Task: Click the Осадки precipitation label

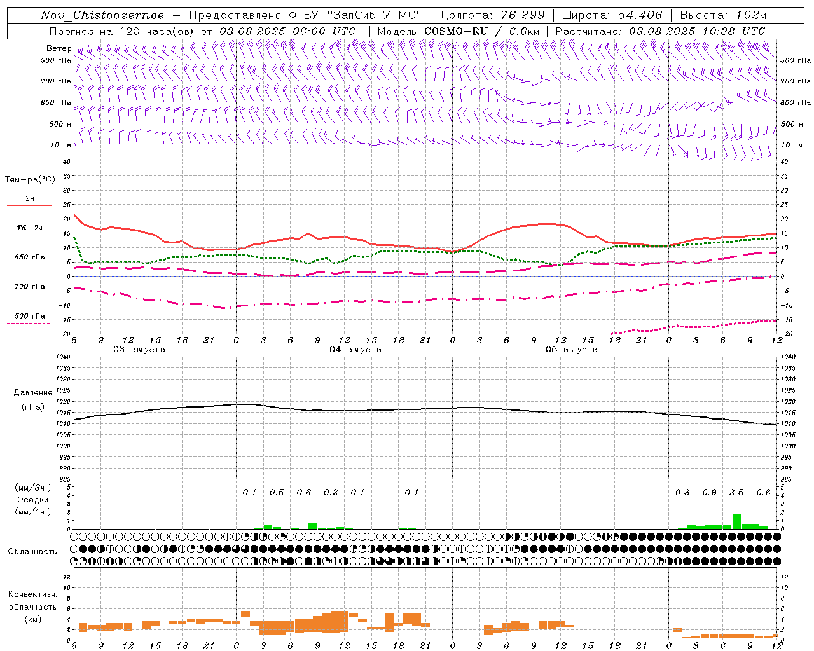Action: click(x=33, y=500)
